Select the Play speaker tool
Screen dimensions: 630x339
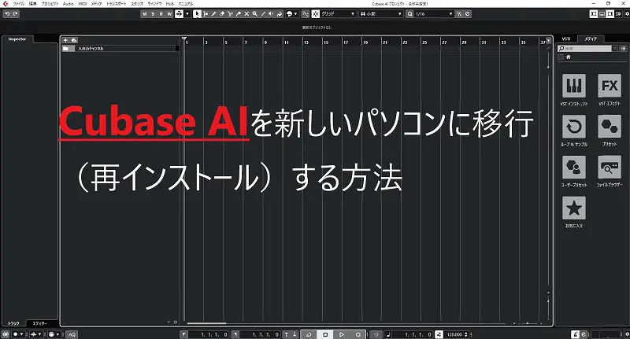point(271,13)
